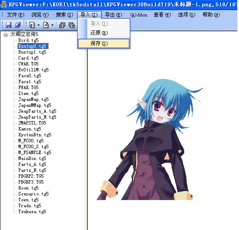Select Item.tg5 in the tree
This screenshot has height=230, width=239.
pyautogui.click(x=28, y=93)
